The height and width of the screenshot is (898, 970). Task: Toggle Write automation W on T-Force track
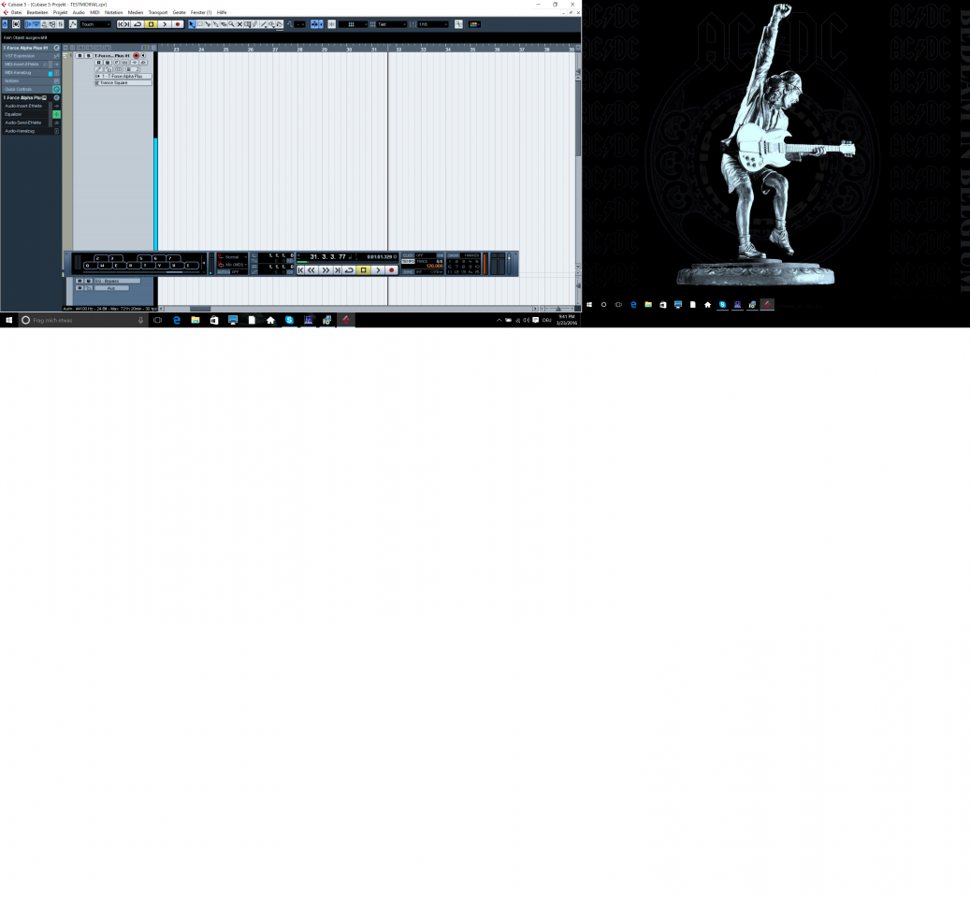(x=108, y=63)
